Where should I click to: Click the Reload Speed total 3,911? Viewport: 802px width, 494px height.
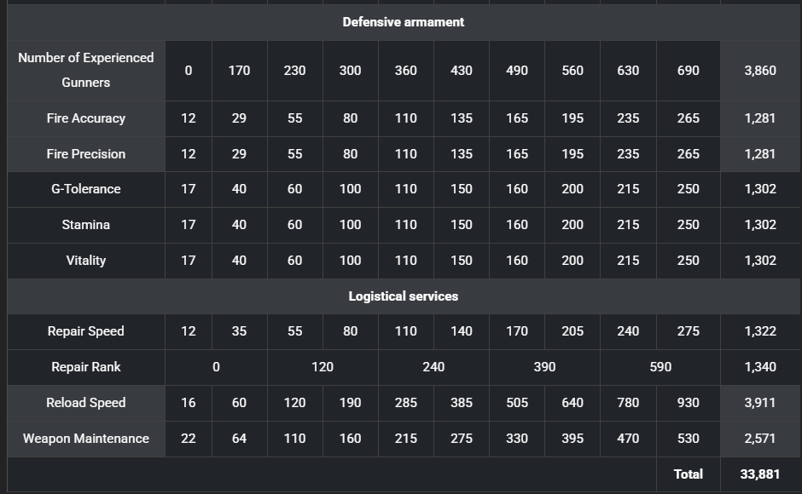(759, 403)
